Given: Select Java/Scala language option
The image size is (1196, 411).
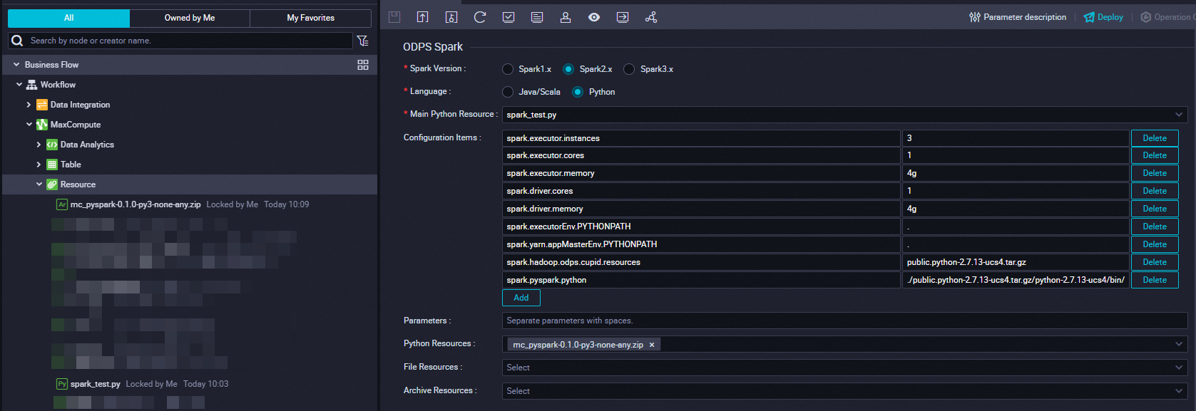Looking at the screenshot, I should pos(508,92).
